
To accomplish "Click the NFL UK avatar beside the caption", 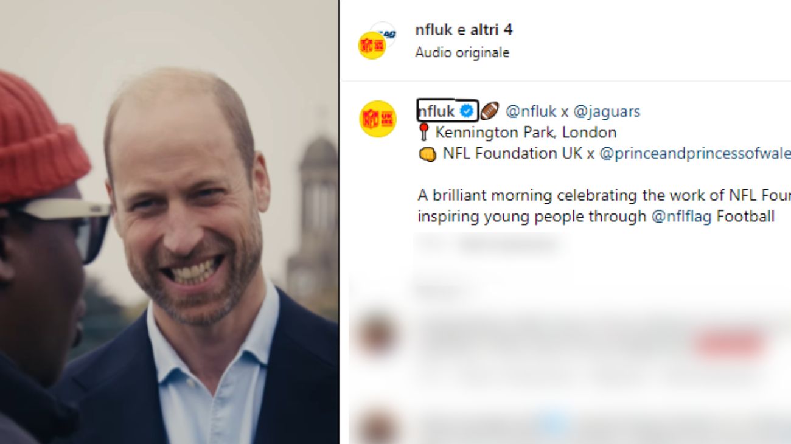I will (x=377, y=119).
